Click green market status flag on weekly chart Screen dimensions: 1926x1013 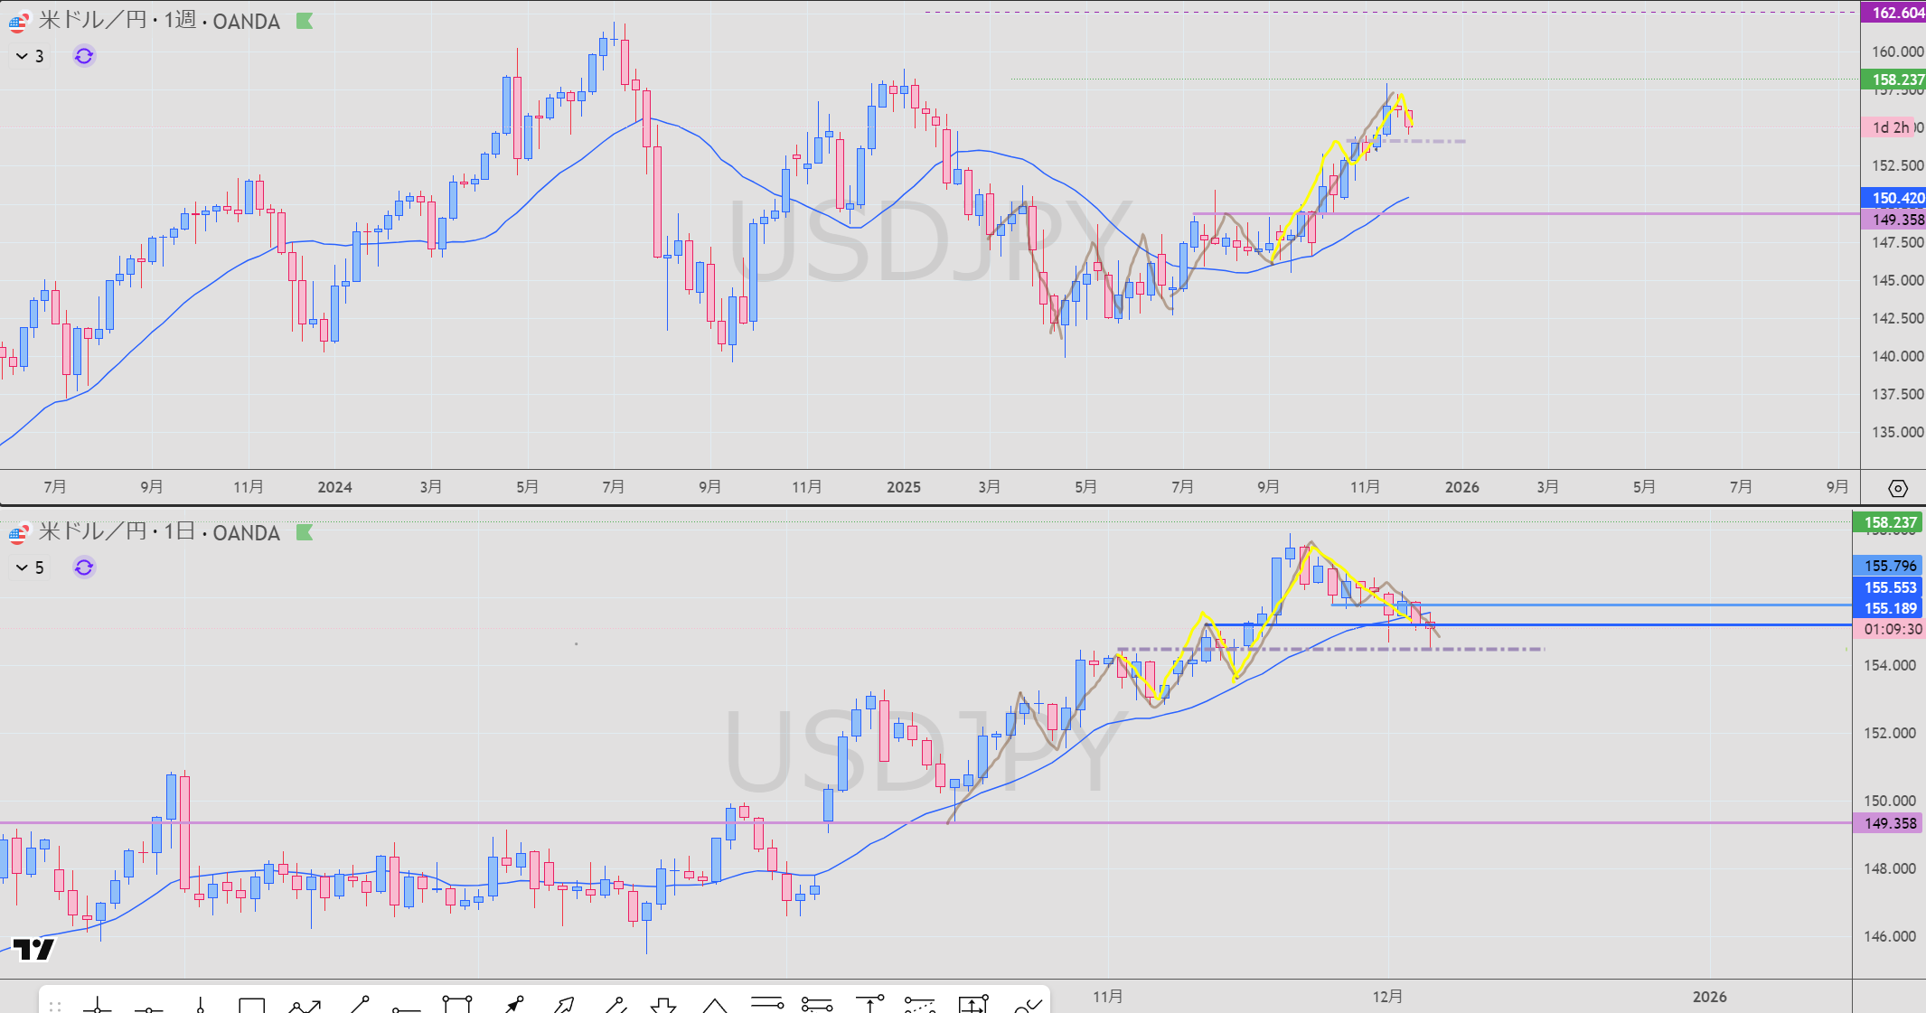coord(305,21)
